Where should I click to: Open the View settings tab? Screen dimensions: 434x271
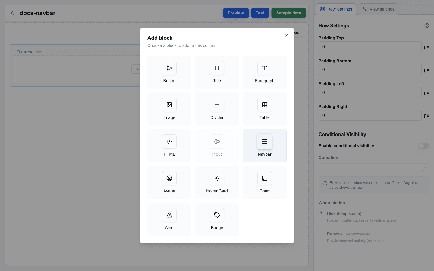[379, 9]
